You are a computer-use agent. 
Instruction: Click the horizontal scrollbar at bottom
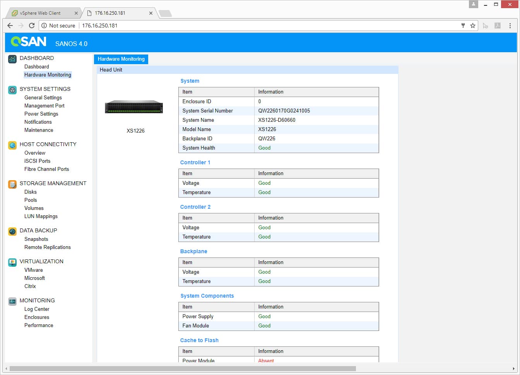tap(183, 368)
